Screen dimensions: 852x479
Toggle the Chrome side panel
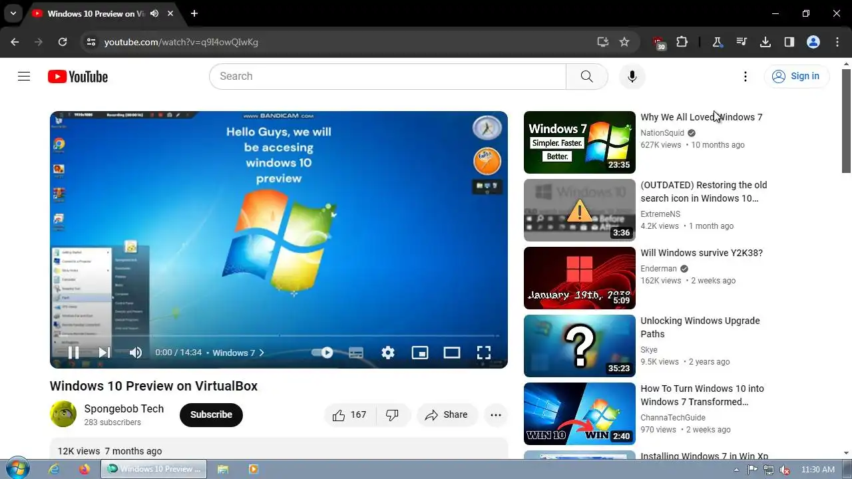pyautogui.click(x=789, y=42)
